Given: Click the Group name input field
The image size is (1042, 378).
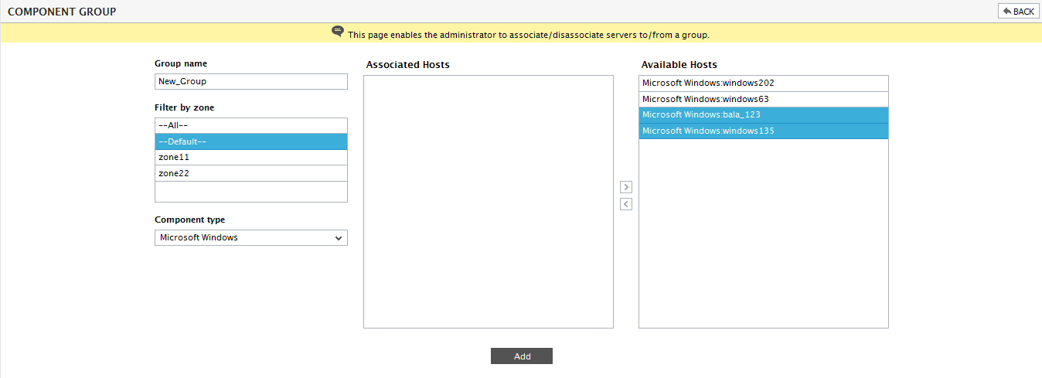Looking at the screenshot, I should point(251,81).
